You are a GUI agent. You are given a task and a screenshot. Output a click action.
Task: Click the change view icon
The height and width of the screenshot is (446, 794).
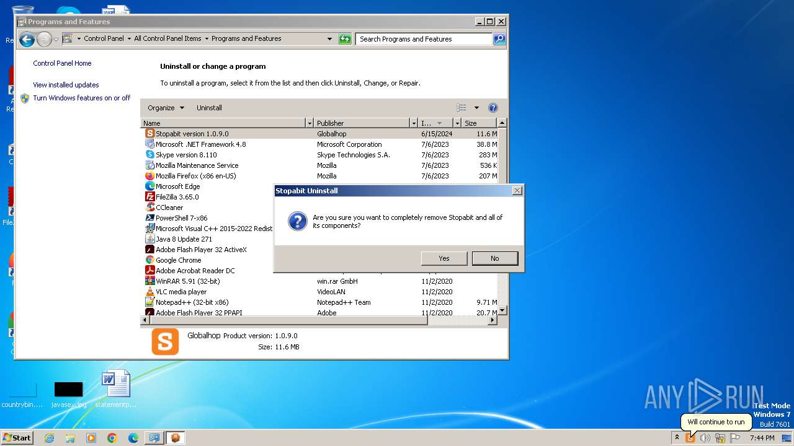[462, 108]
